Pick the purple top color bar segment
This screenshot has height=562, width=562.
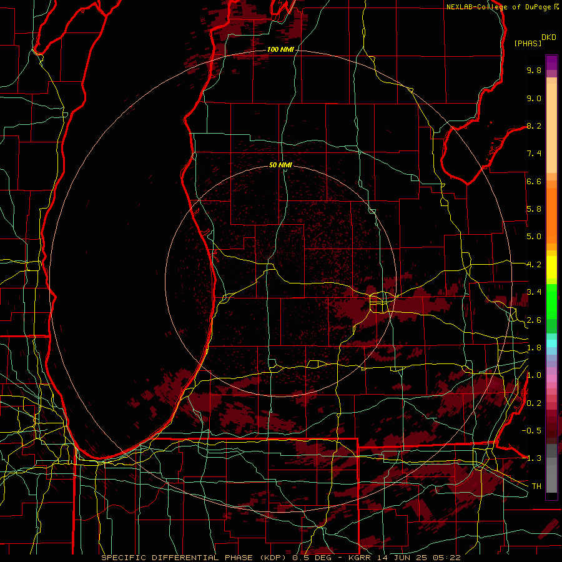tap(551, 62)
